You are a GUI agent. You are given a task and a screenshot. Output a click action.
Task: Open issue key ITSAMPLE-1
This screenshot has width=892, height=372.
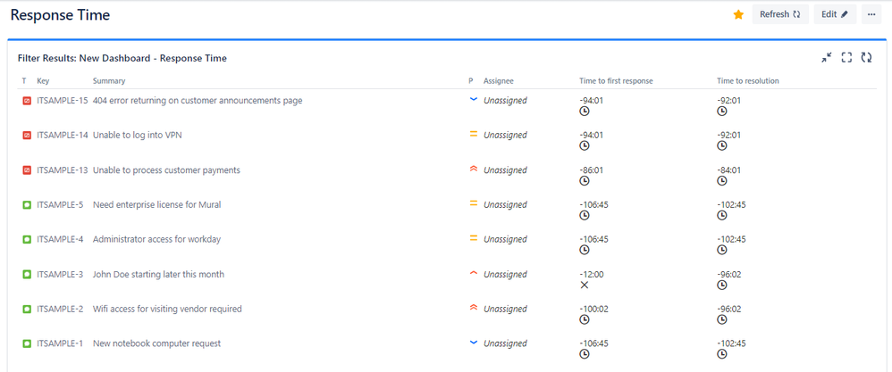tap(60, 343)
